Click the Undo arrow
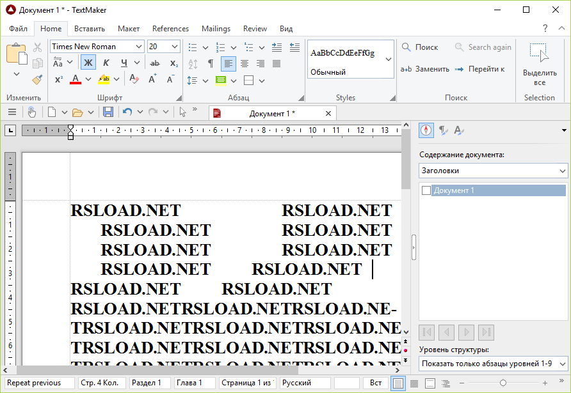The width and height of the screenshot is (571, 393). click(x=127, y=112)
